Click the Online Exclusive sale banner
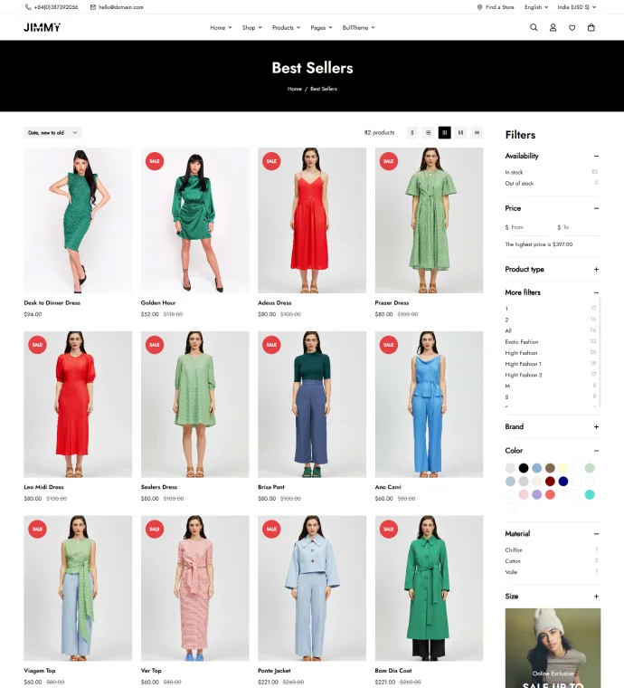624x688 pixels. (553, 648)
